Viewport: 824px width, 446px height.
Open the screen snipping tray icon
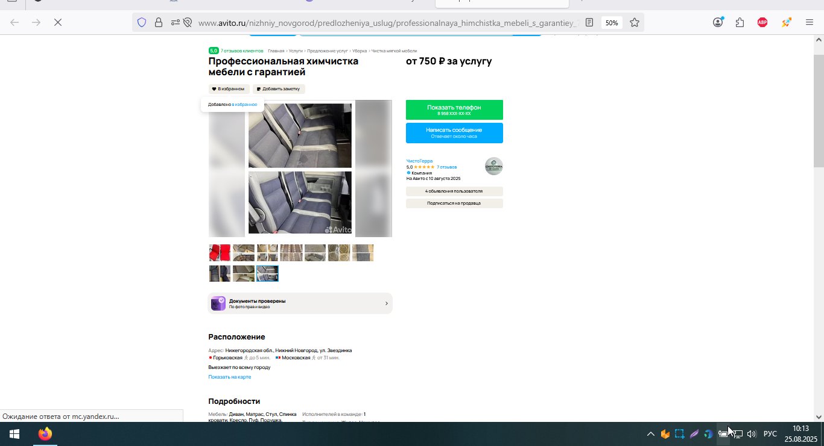coord(680,434)
